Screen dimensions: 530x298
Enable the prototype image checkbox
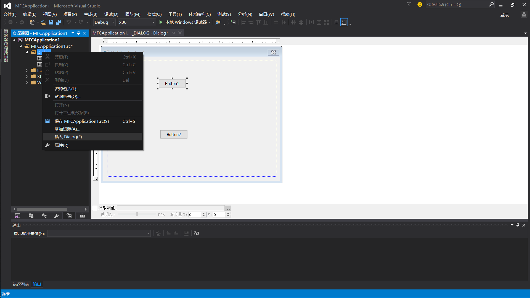95,208
